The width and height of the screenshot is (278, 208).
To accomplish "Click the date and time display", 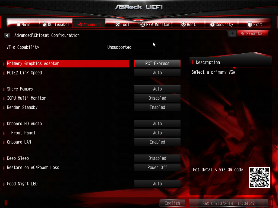I will tap(229, 203).
